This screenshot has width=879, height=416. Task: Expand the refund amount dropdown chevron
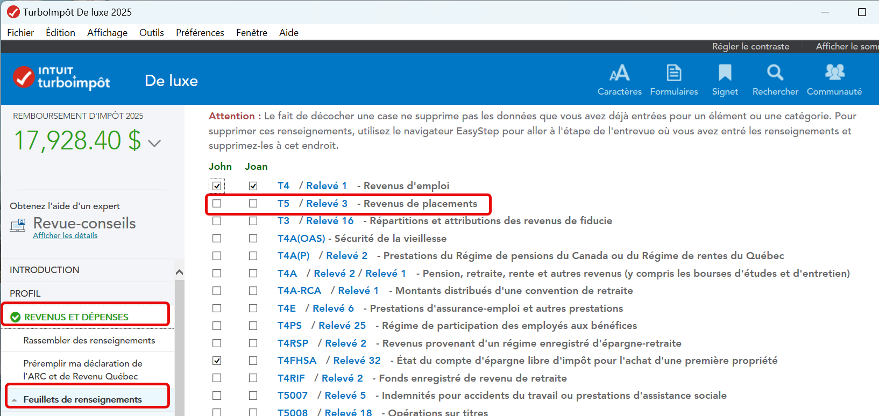(154, 143)
